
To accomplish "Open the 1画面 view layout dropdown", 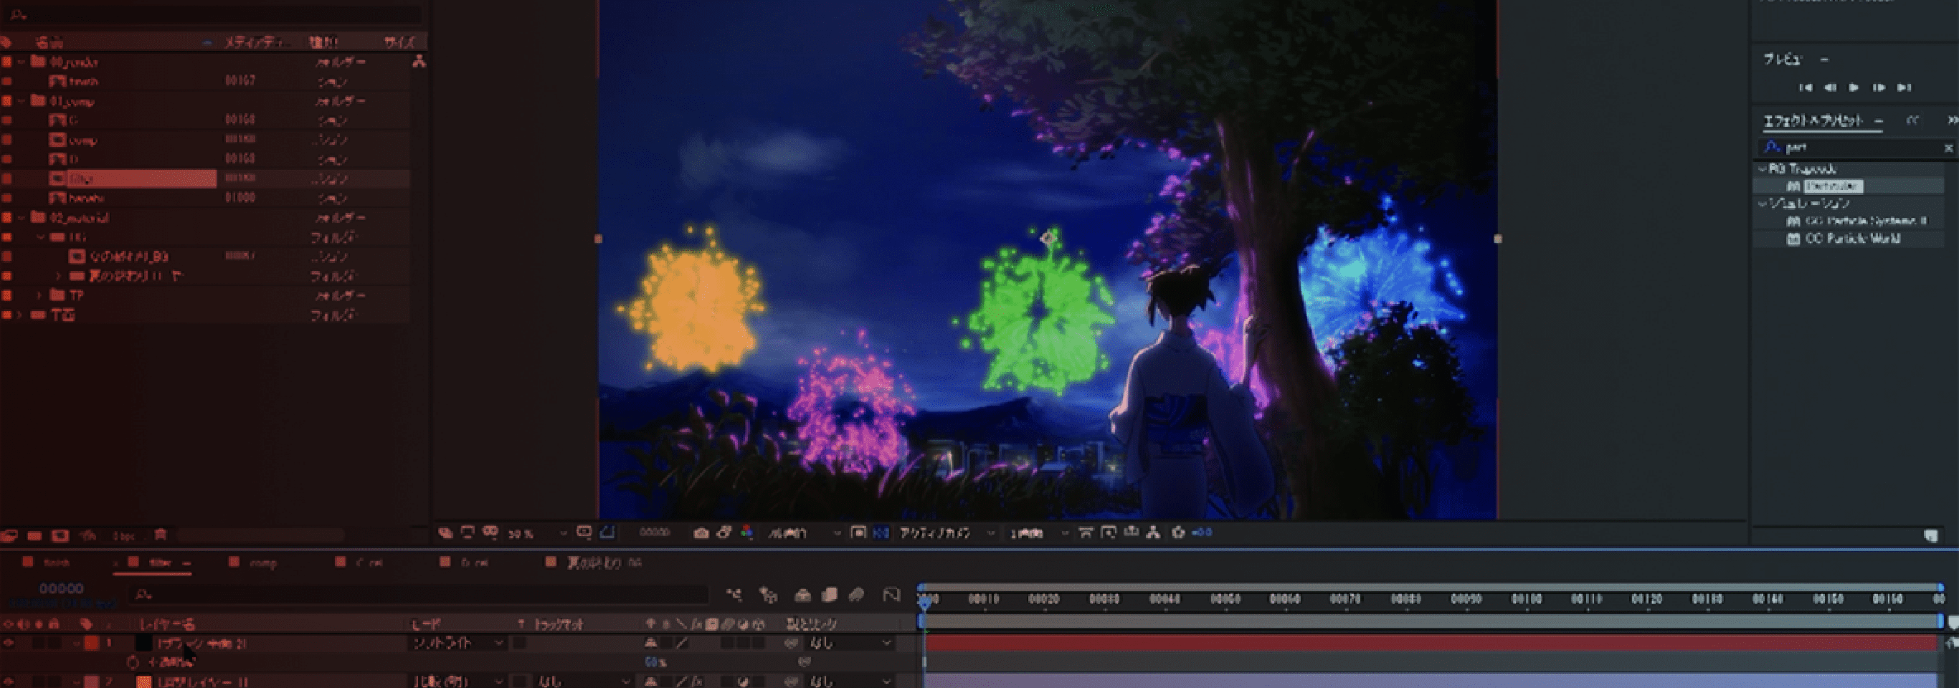I will (1040, 534).
